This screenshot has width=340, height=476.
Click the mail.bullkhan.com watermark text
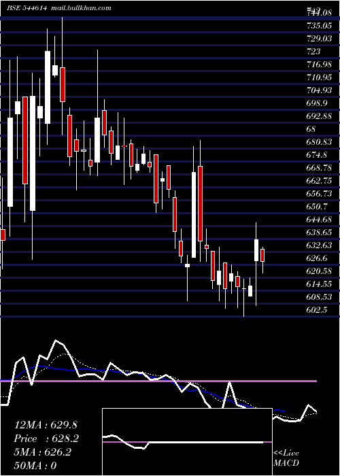click(81, 8)
